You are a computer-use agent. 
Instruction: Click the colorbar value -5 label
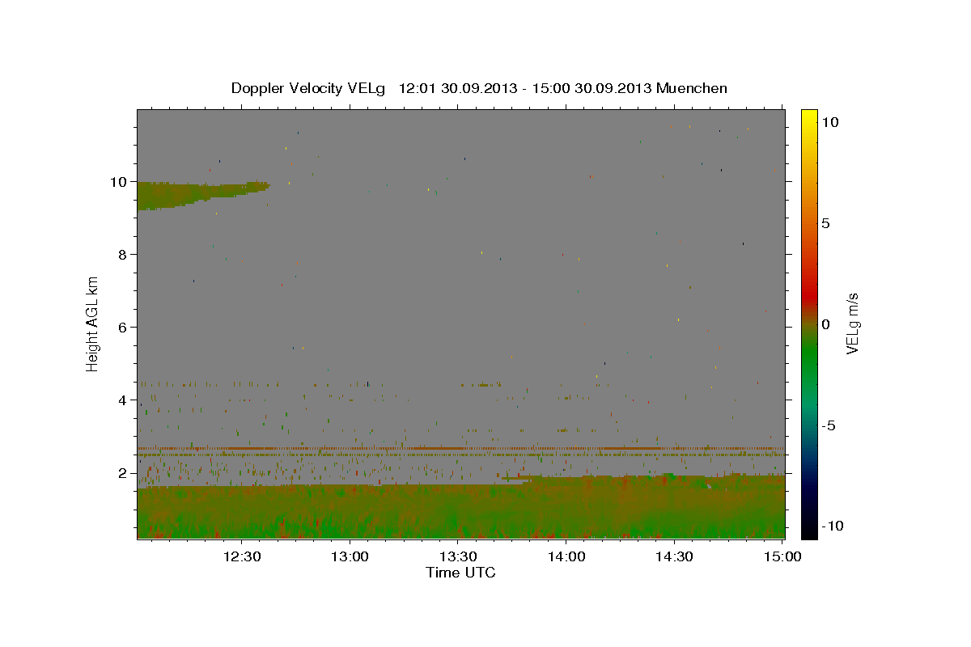(x=829, y=425)
